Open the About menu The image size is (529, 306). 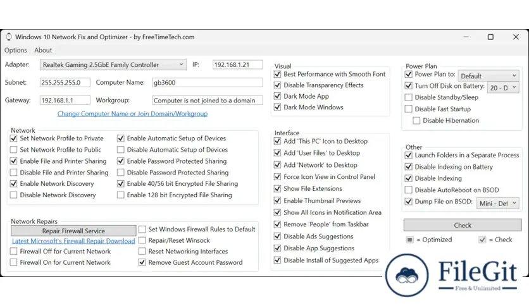pos(43,50)
